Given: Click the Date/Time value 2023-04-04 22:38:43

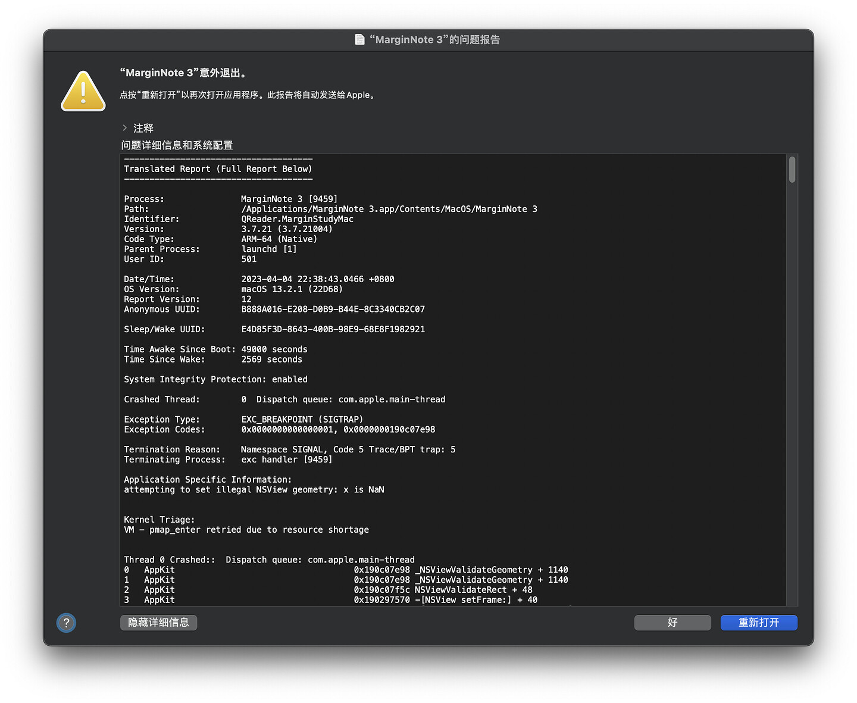Looking at the screenshot, I should click(x=318, y=279).
